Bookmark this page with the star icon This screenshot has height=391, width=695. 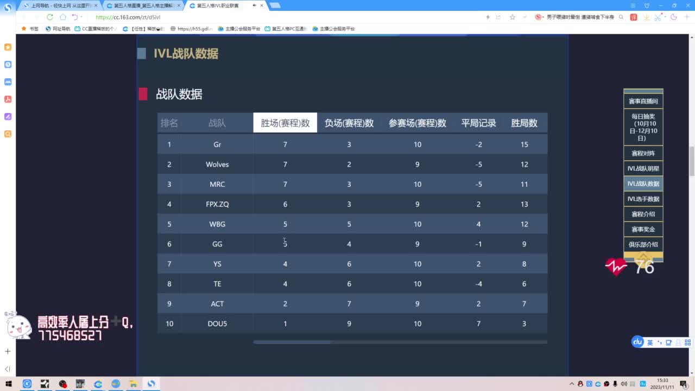tap(512, 17)
